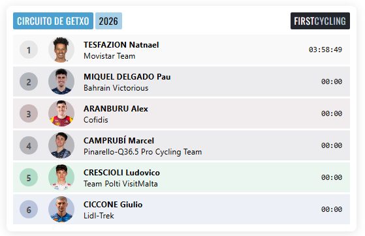Click the Pinarello-Q36.5 Pro Cycling Team name

[x=143, y=152]
